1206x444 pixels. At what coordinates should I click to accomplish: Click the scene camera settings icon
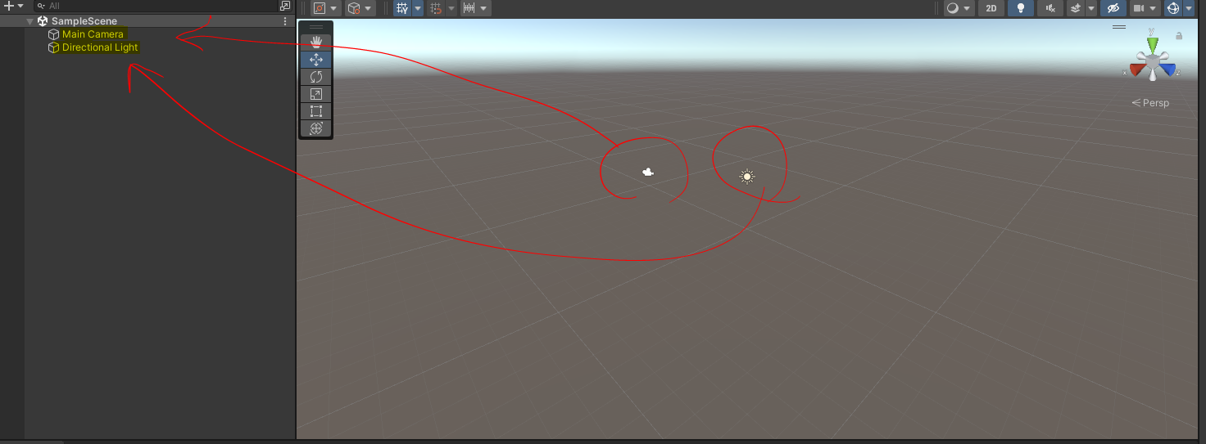1138,8
